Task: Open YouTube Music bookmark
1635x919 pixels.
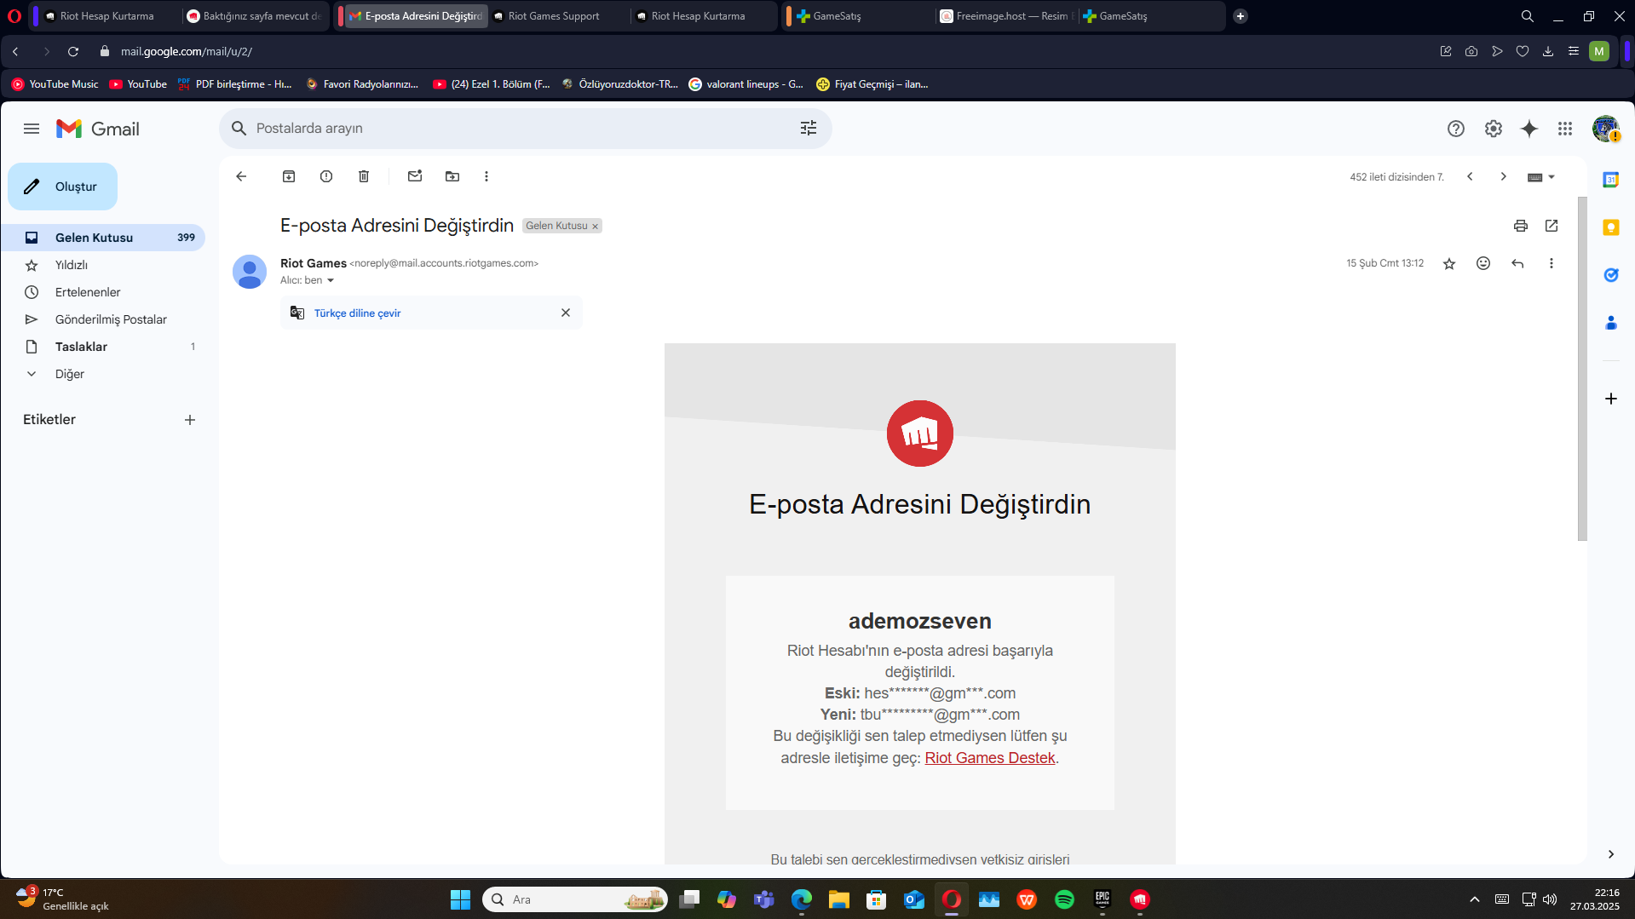Action: point(55,84)
